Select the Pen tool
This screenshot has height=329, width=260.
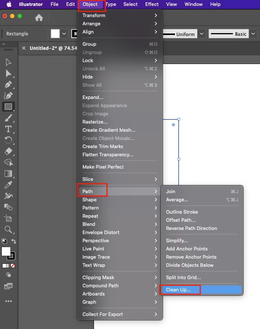pos(8,84)
